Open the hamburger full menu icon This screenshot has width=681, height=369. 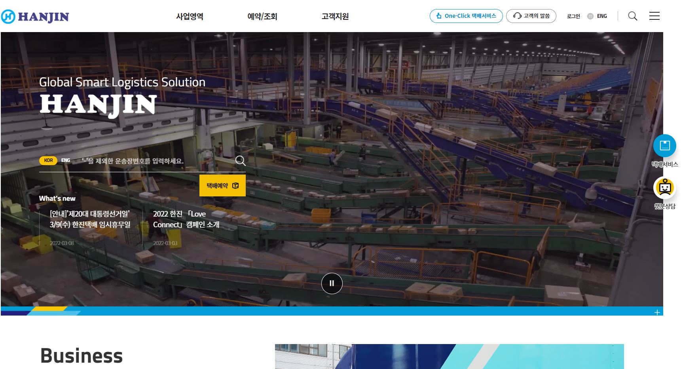(654, 16)
